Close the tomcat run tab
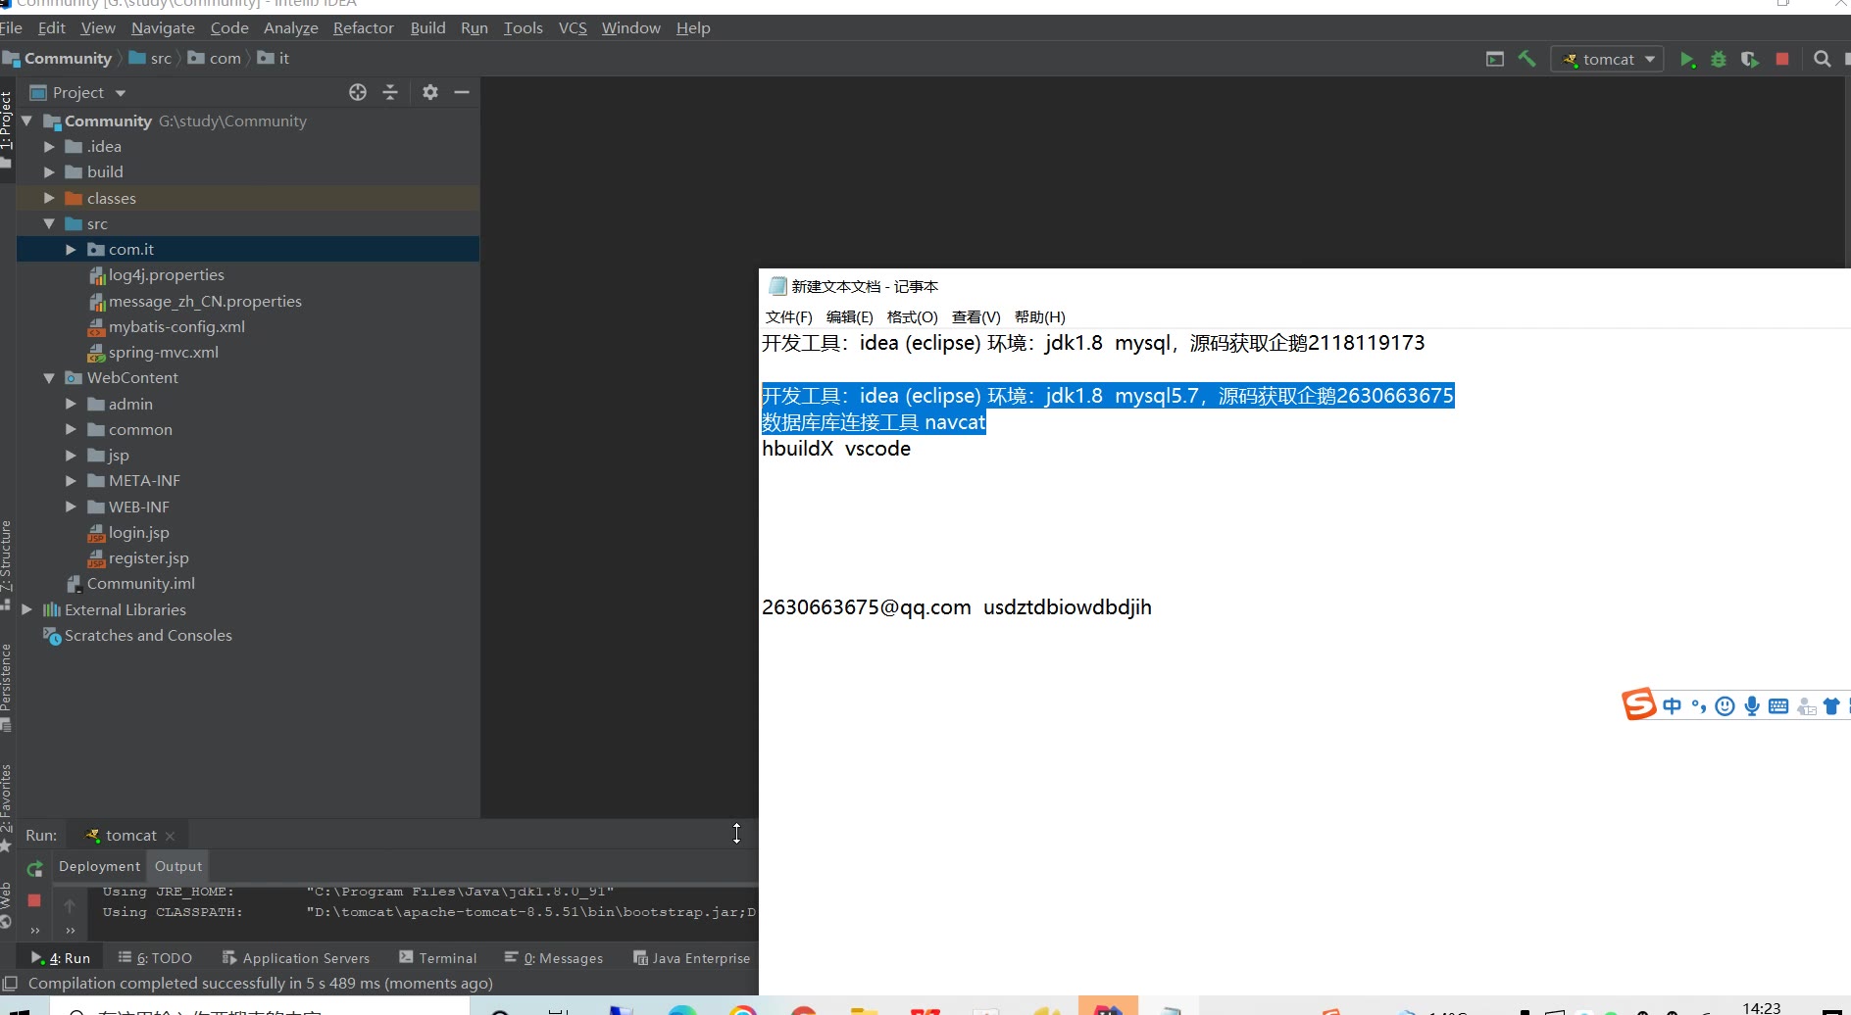 point(171,836)
